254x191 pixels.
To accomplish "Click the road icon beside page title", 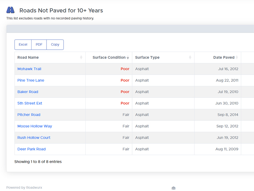I will point(11,10).
